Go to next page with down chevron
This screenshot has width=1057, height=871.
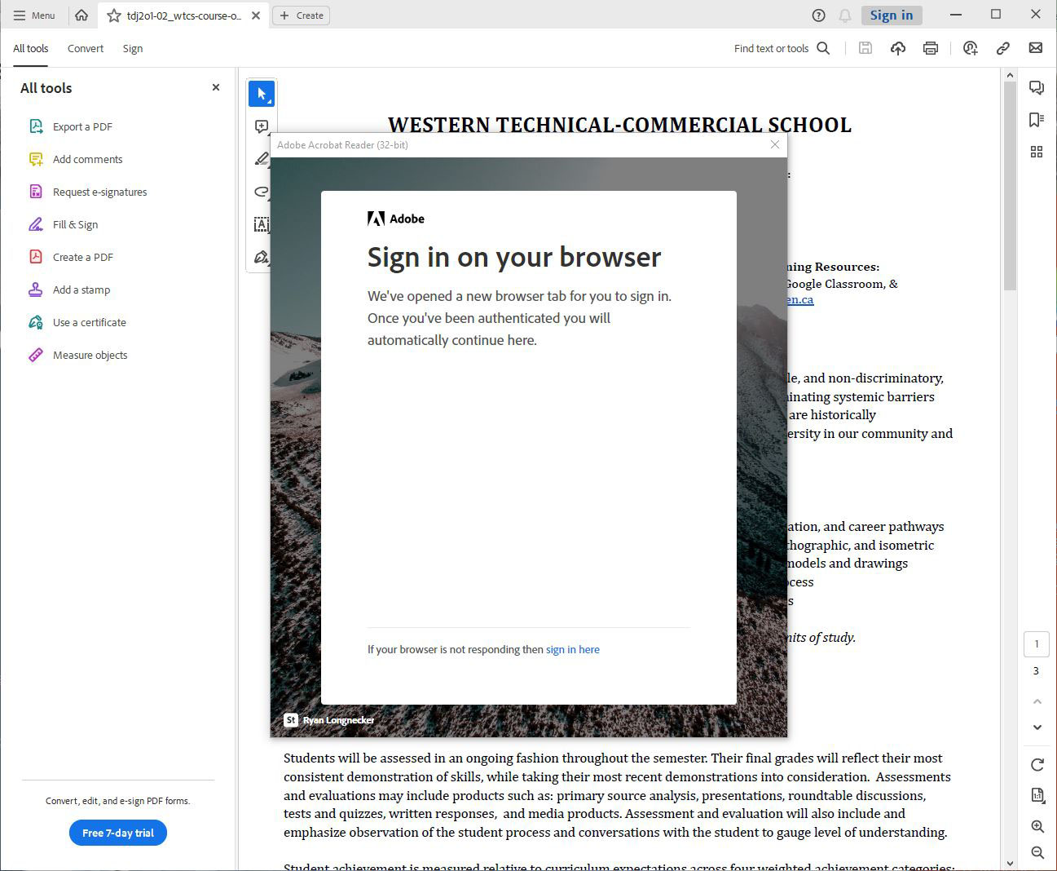click(x=1037, y=727)
